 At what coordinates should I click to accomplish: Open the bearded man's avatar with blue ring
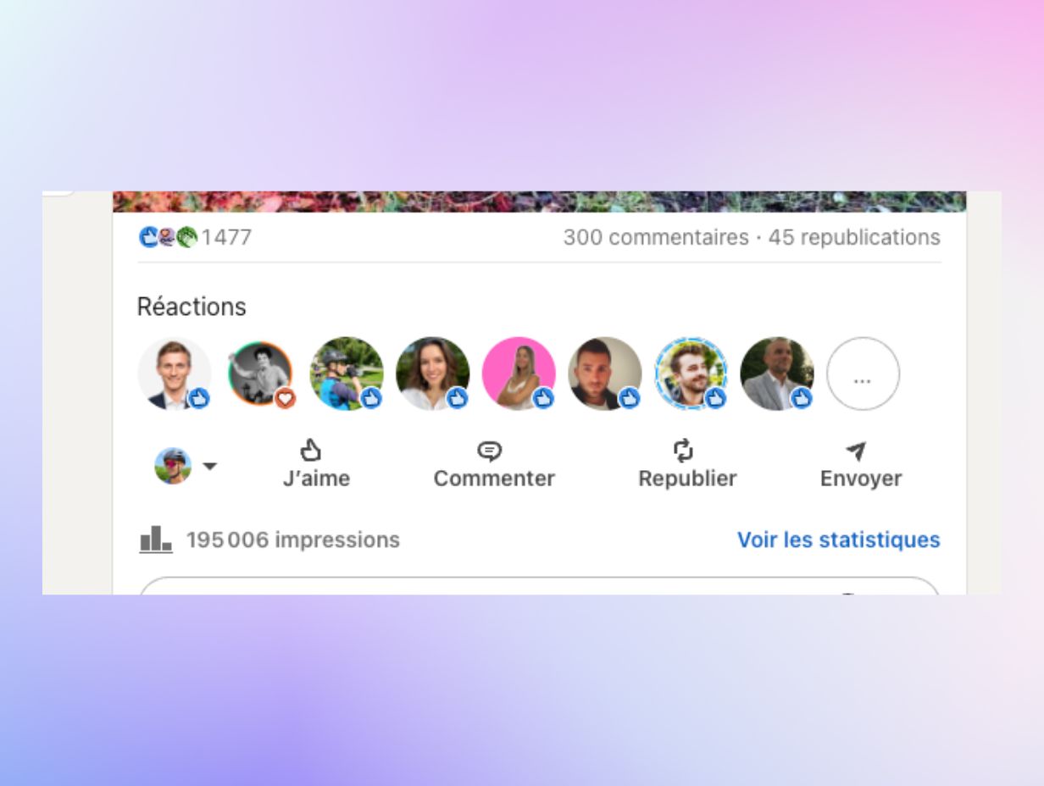pos(691,374)
